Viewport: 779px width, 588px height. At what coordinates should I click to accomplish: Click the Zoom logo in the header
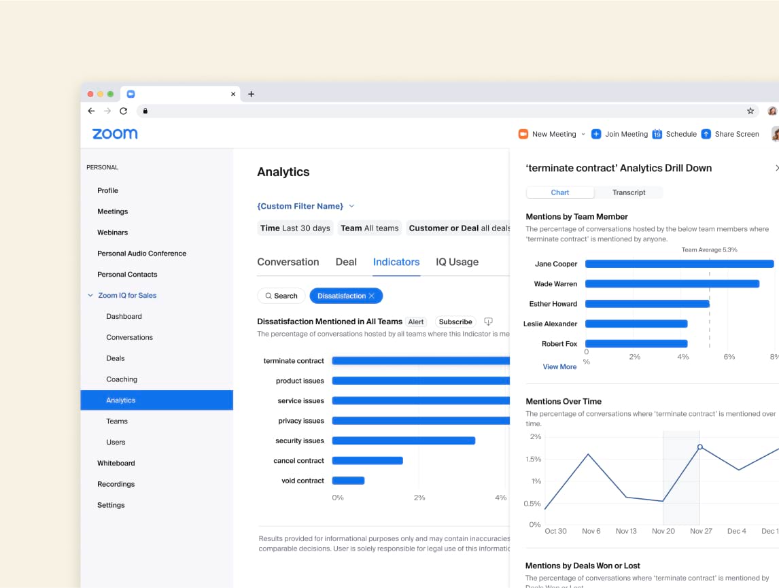114,134
